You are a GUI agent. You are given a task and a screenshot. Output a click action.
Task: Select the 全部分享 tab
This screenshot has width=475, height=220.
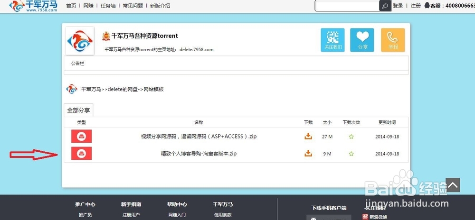point(78,110)
